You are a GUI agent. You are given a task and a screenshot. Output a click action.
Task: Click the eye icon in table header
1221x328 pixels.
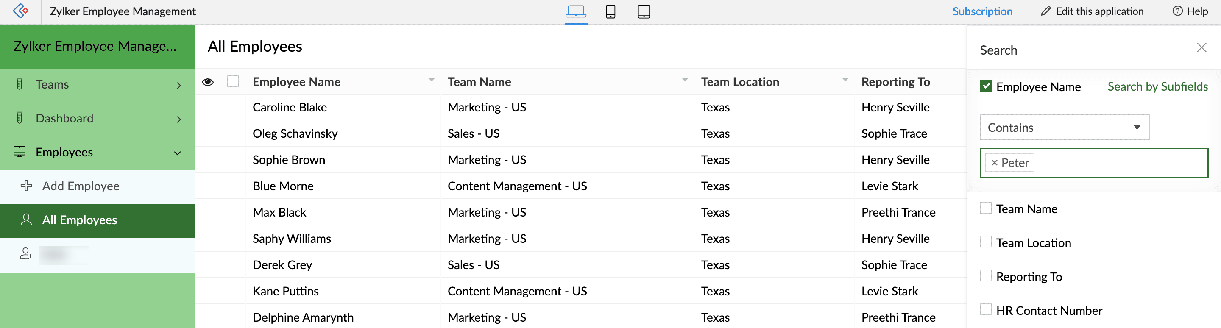[208, 82]
